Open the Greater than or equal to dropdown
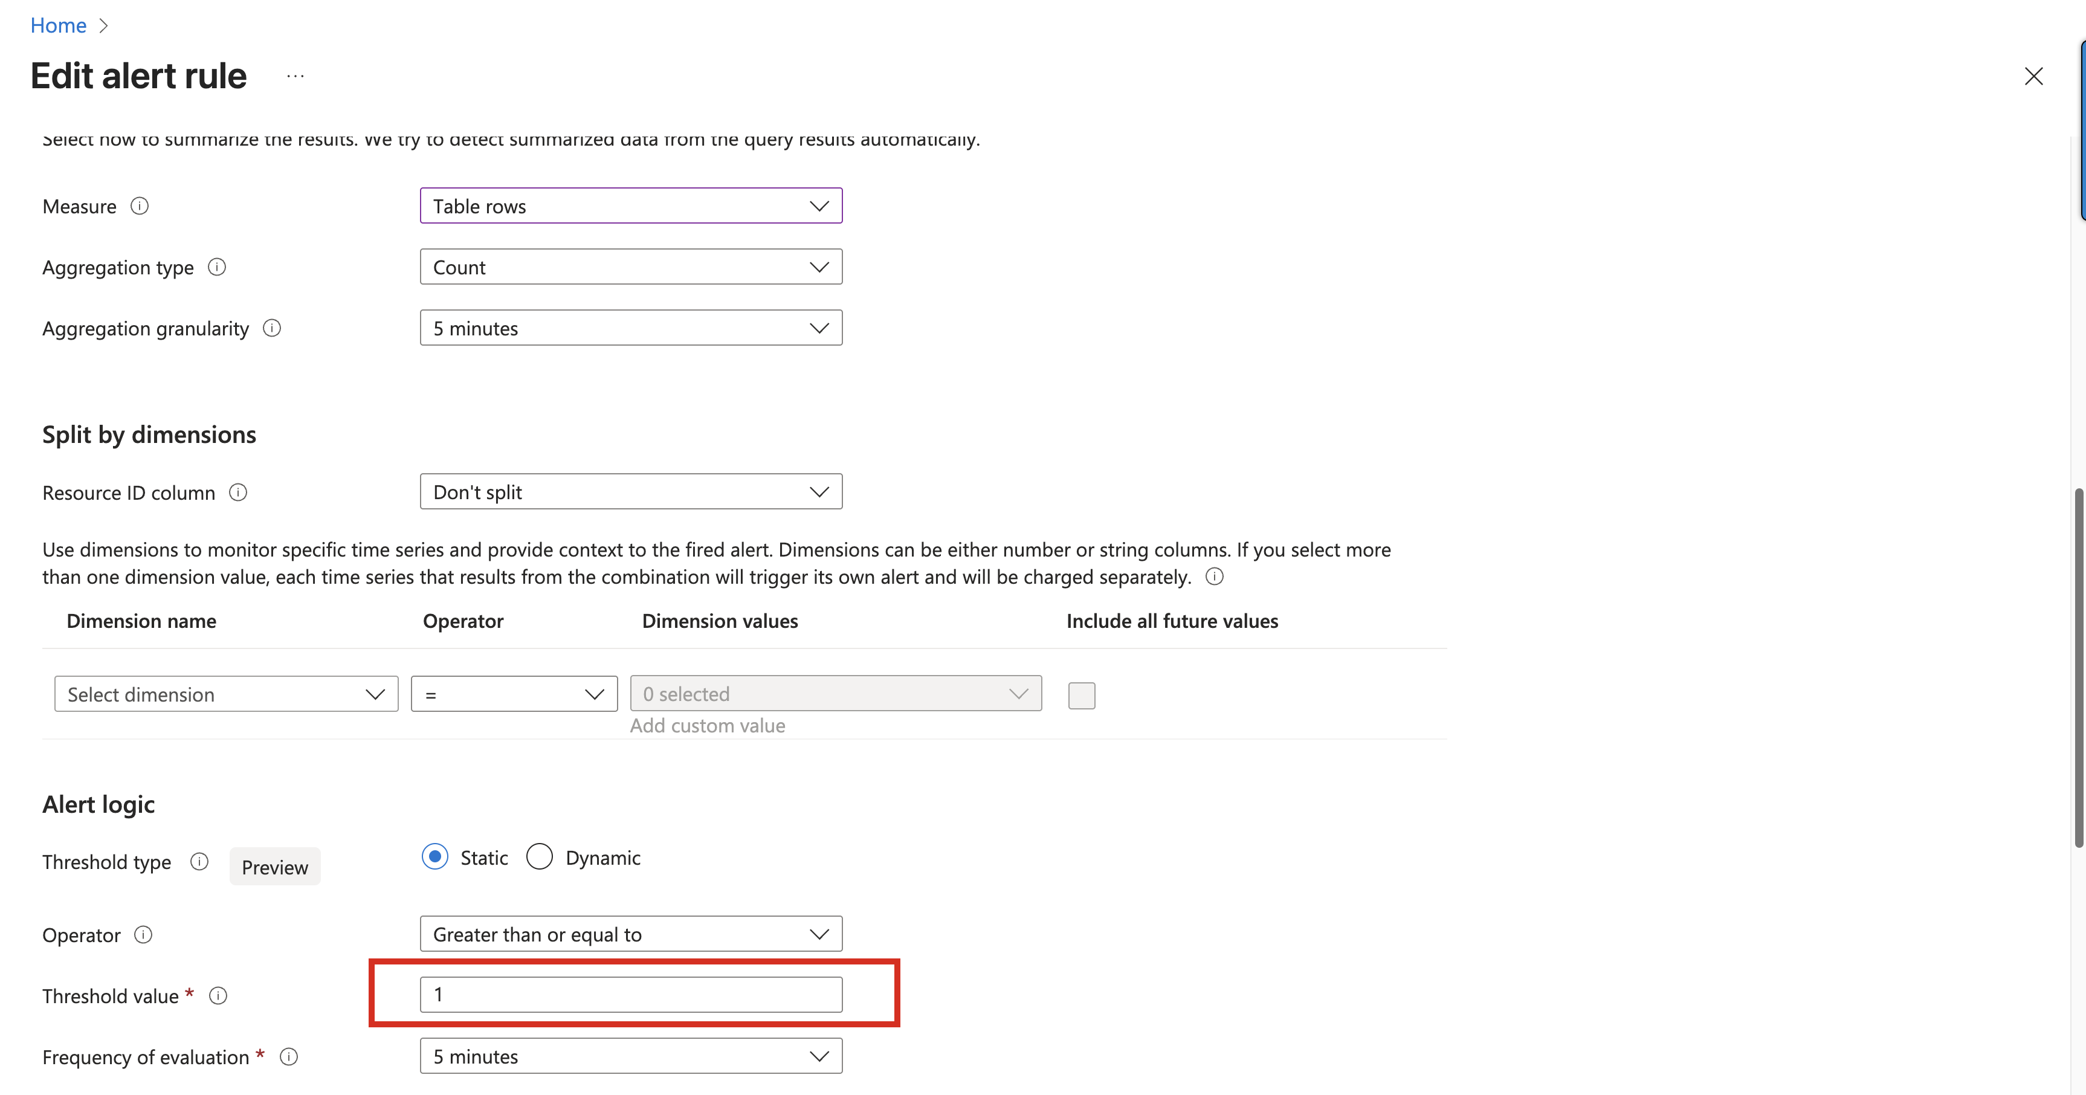 (x=631, y=934)
